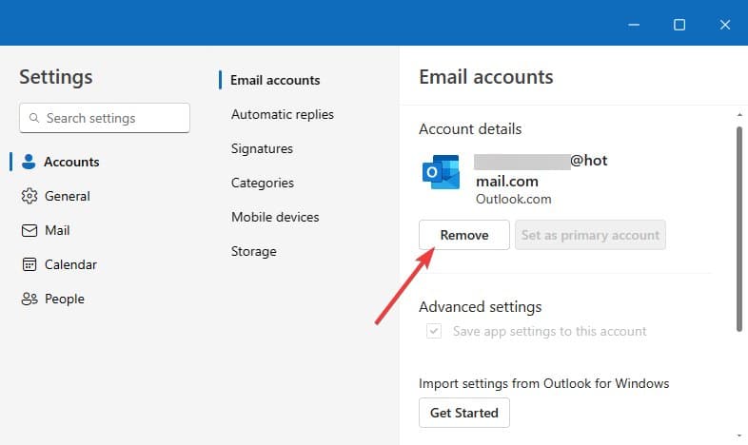The image size is (748, 445).
Task: Open Mobile devices settings
Action: pos(275,217)
